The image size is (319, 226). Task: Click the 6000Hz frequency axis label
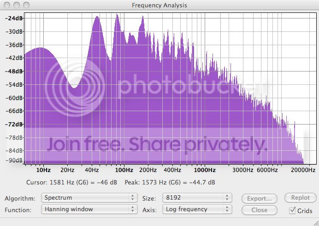267,170
